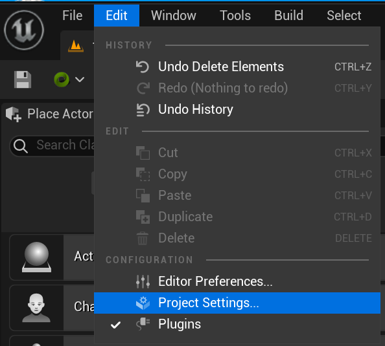The image size is (385, 346).
Task: Open the Build menu
Action: point(288,16)
